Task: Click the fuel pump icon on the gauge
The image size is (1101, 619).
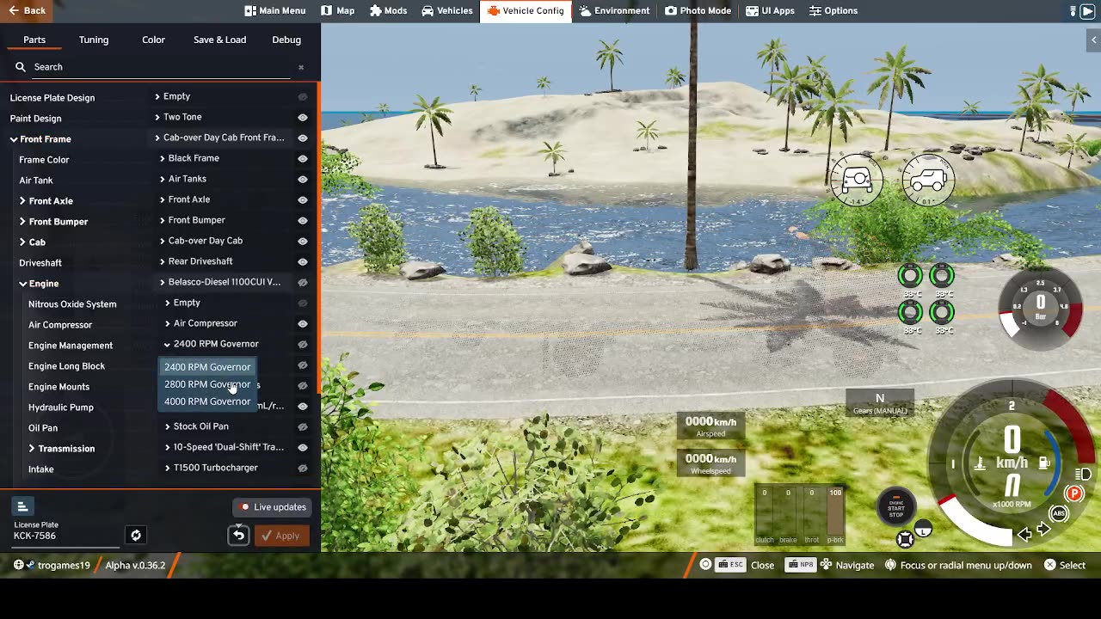Action: coord(1044,463)
